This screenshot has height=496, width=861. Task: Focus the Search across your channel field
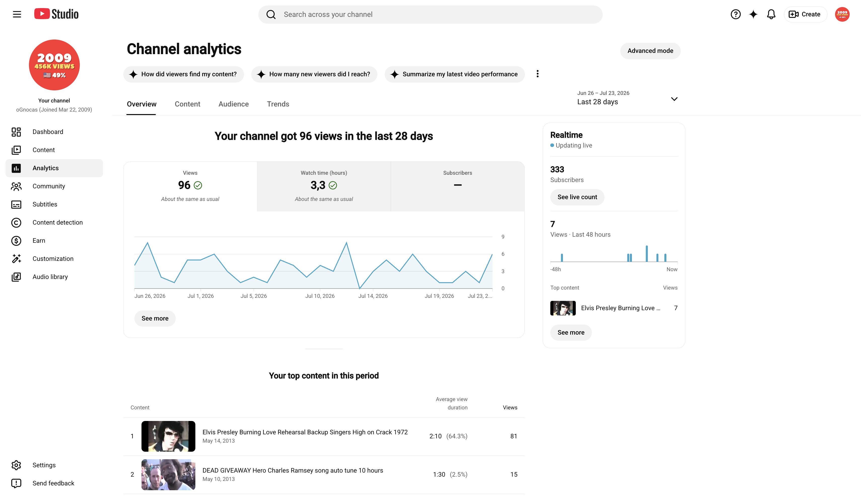coord(430,14)
